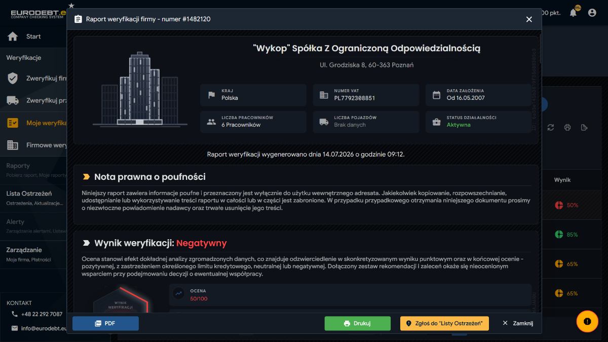Click the export file icon in background
The image size is (608, 342).
click(584, 127)
